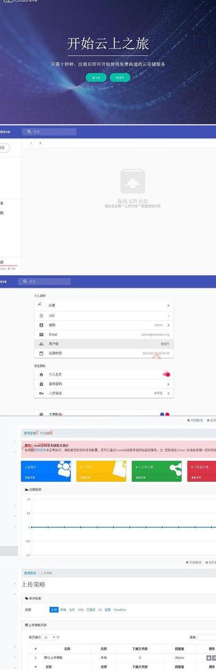216x670 pixels.
Task: Click the 个人主页 home icon
Action: (41, 374)
